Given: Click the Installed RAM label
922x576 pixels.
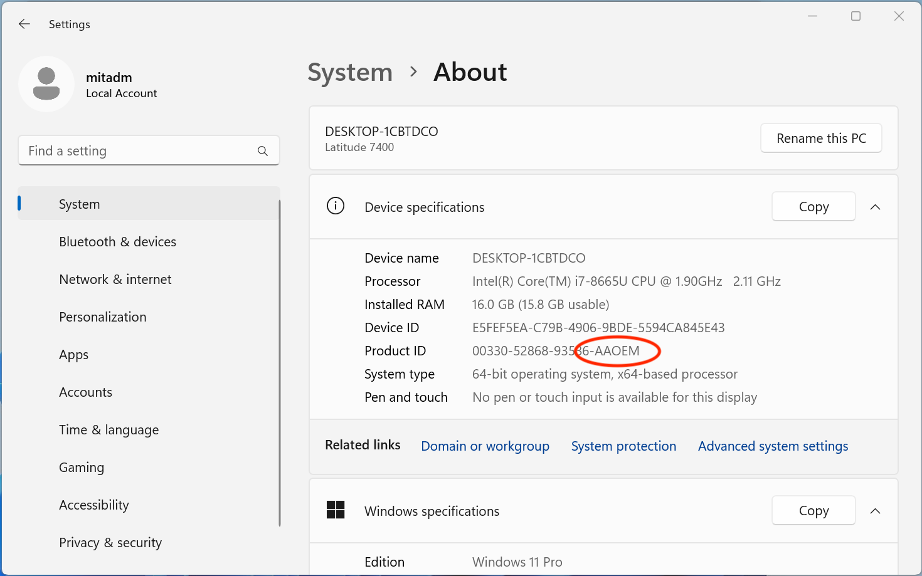Looking at the screenshot, I should click(405, 305).
